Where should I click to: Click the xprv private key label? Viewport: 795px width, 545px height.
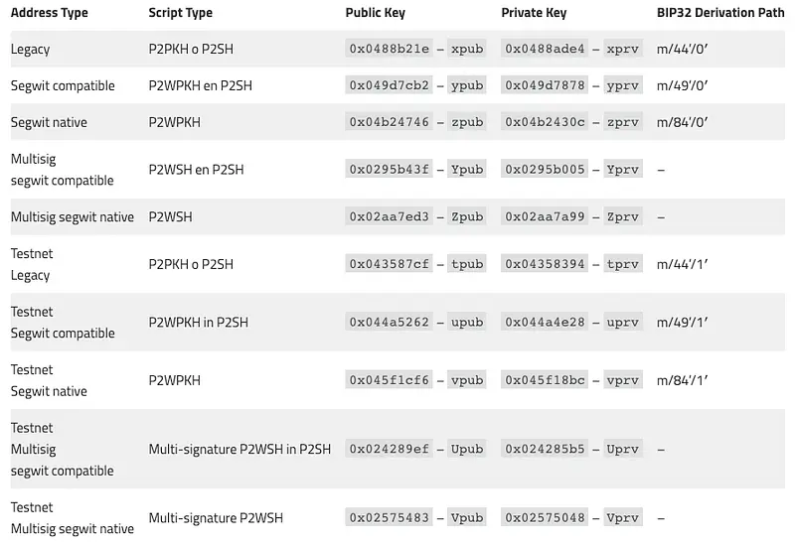[x=623, y=49]
